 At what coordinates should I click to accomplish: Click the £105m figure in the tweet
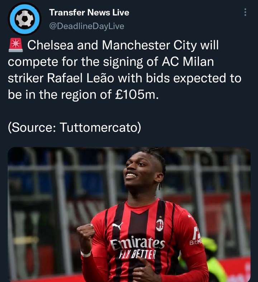137,94
